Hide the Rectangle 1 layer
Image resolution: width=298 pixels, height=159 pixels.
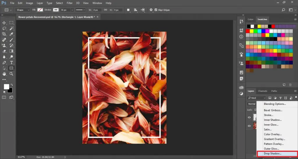(249, 117)
